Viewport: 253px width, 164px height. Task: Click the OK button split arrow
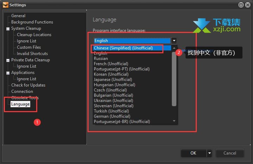pos(209,153)
